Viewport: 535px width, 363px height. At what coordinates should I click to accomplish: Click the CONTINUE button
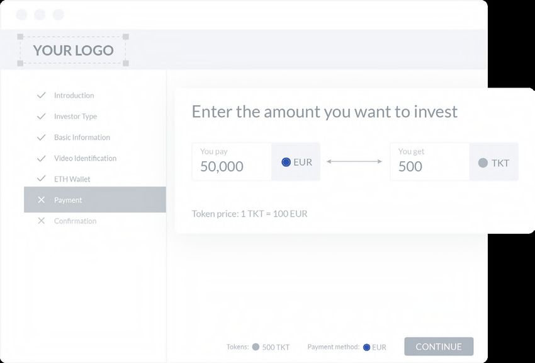[439, 347]
